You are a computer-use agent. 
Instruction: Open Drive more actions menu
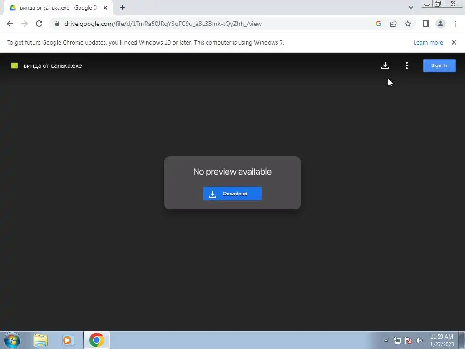[x=406, y=65]
